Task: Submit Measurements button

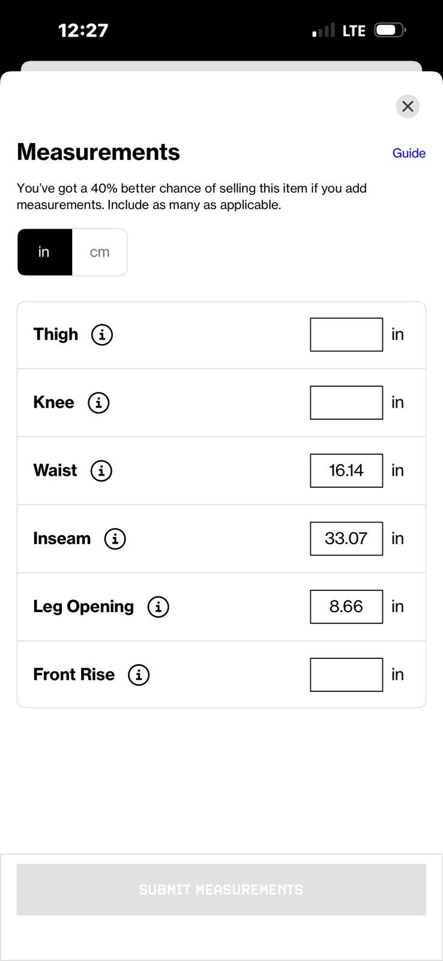Action: click(221, 890)
